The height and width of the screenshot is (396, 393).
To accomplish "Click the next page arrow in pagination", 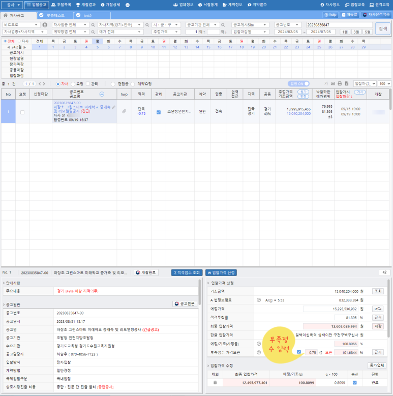I will [44, 83].
